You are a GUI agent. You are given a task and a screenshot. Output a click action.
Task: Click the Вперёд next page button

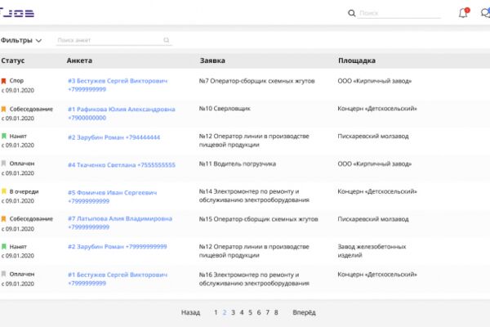pyautogui.click(x=304, y=312)
